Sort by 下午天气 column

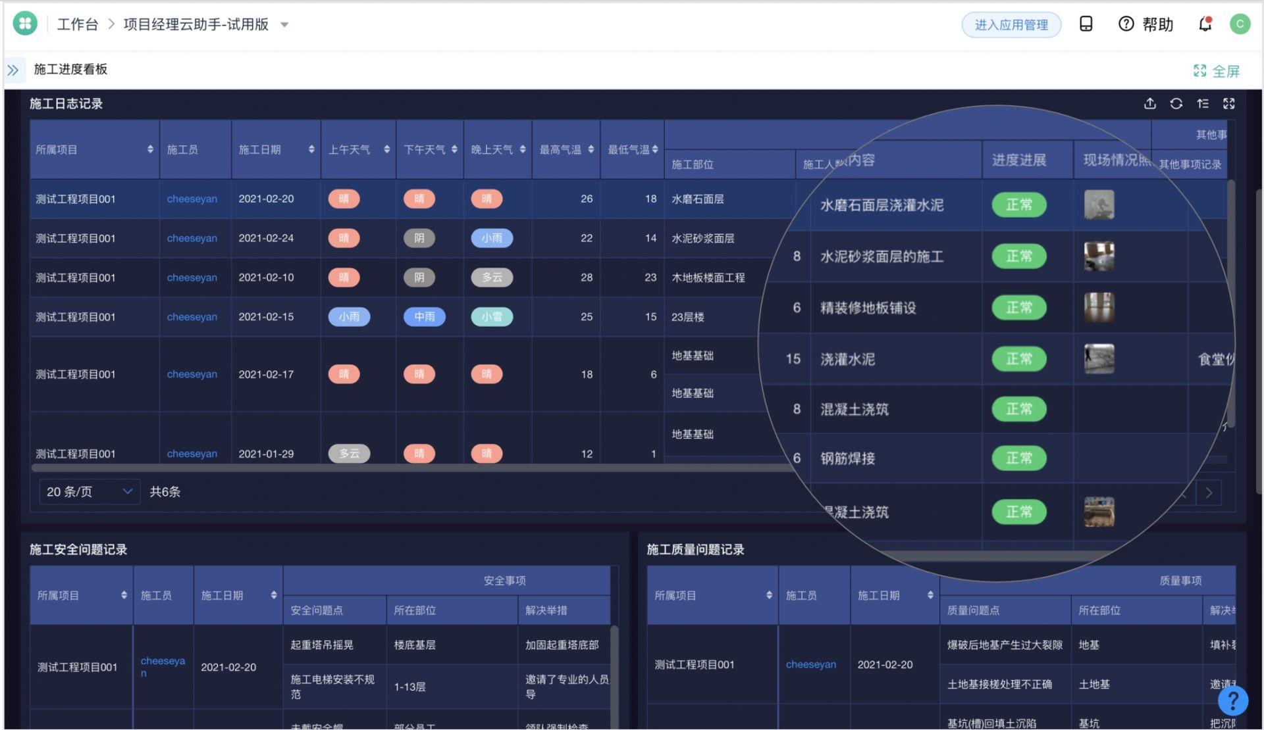click(x=454, y=149)
